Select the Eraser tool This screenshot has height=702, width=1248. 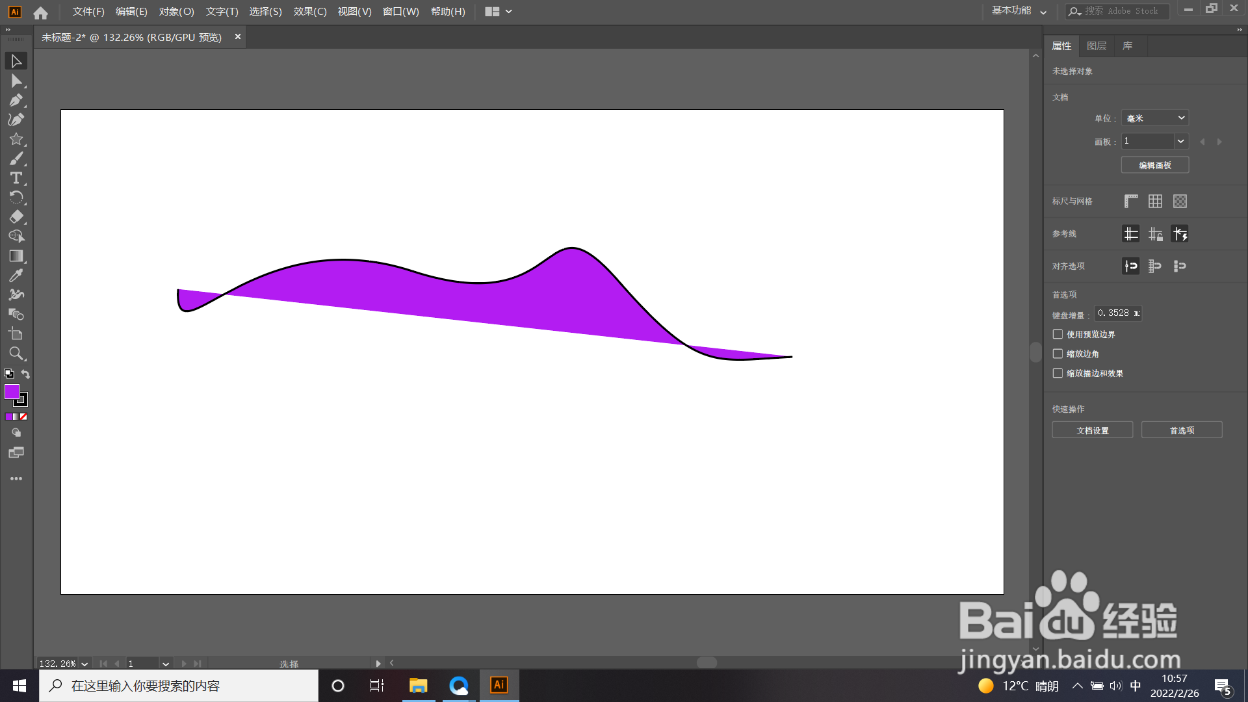16,217
